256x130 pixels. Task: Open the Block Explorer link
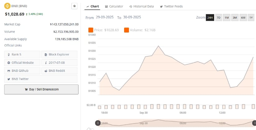(59, 54)
